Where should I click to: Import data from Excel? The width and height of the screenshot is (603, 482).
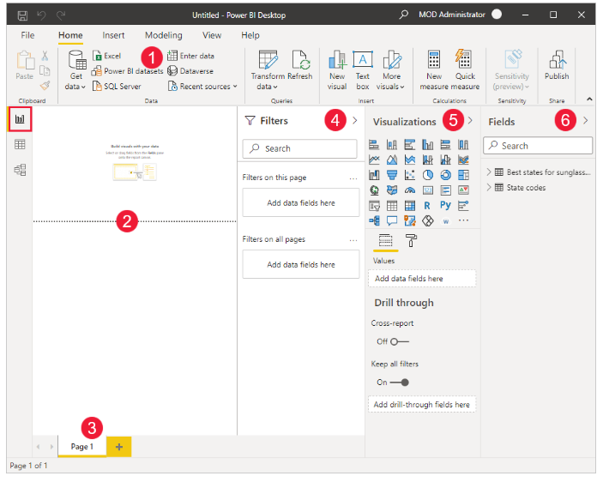pyautogui.click(x=107, y=56)
